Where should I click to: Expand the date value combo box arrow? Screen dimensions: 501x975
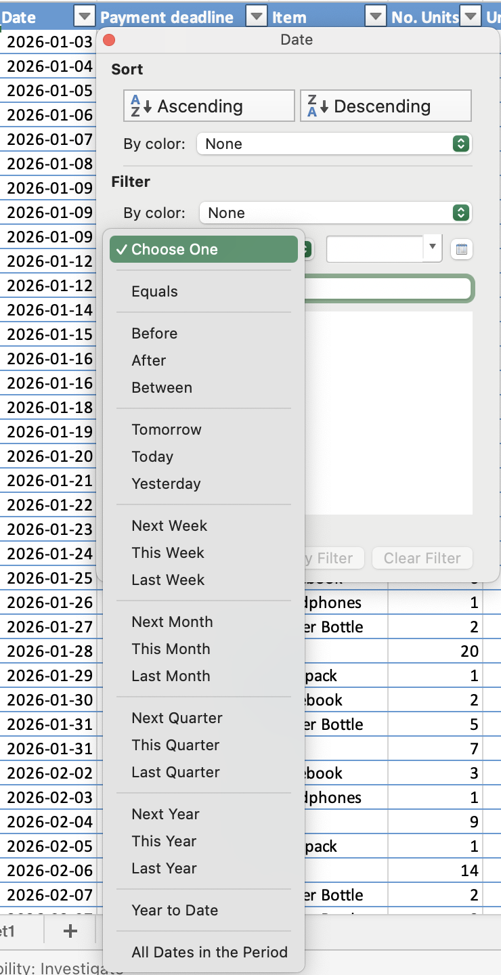coord(433,248)
